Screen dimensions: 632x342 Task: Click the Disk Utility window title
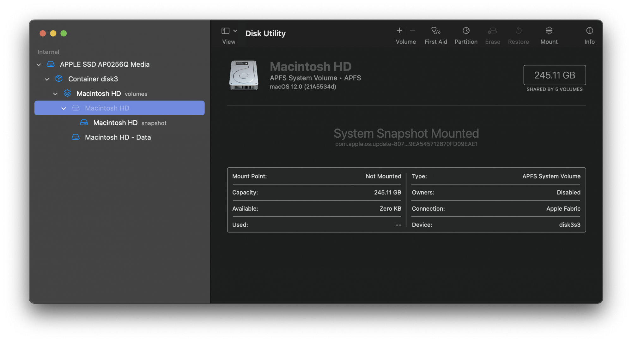pyautogui.click(x=265, y=33)
